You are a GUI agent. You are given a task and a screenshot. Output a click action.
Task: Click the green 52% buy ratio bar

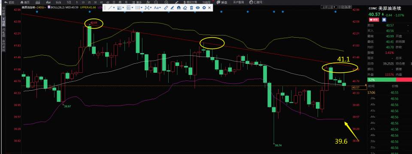coord(382,80)
